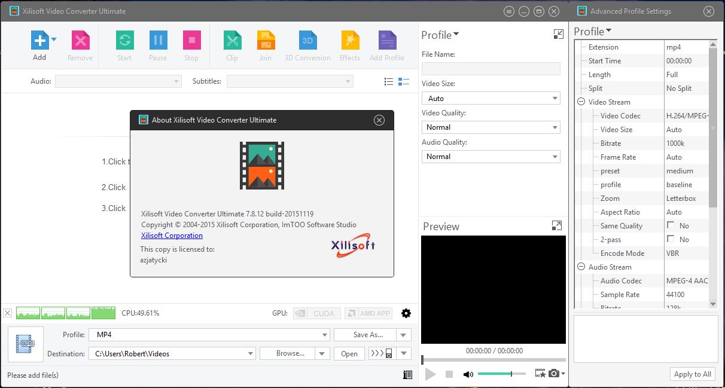Select the Bitrate value 1000k
This screenshot has height=388, width=725.
coord(676,143)
